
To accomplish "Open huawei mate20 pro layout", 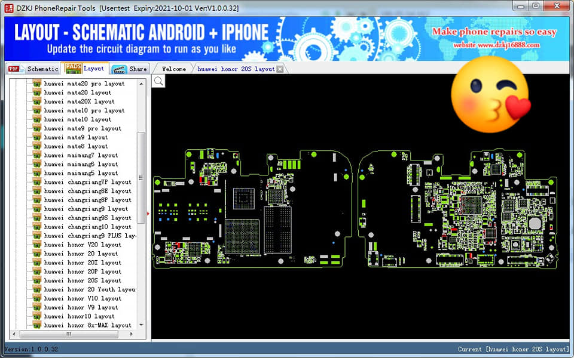I will 84,84.
